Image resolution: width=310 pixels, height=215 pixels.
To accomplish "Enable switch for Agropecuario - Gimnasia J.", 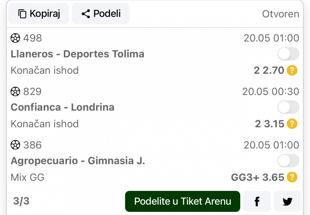I will (x=288, y=160).
